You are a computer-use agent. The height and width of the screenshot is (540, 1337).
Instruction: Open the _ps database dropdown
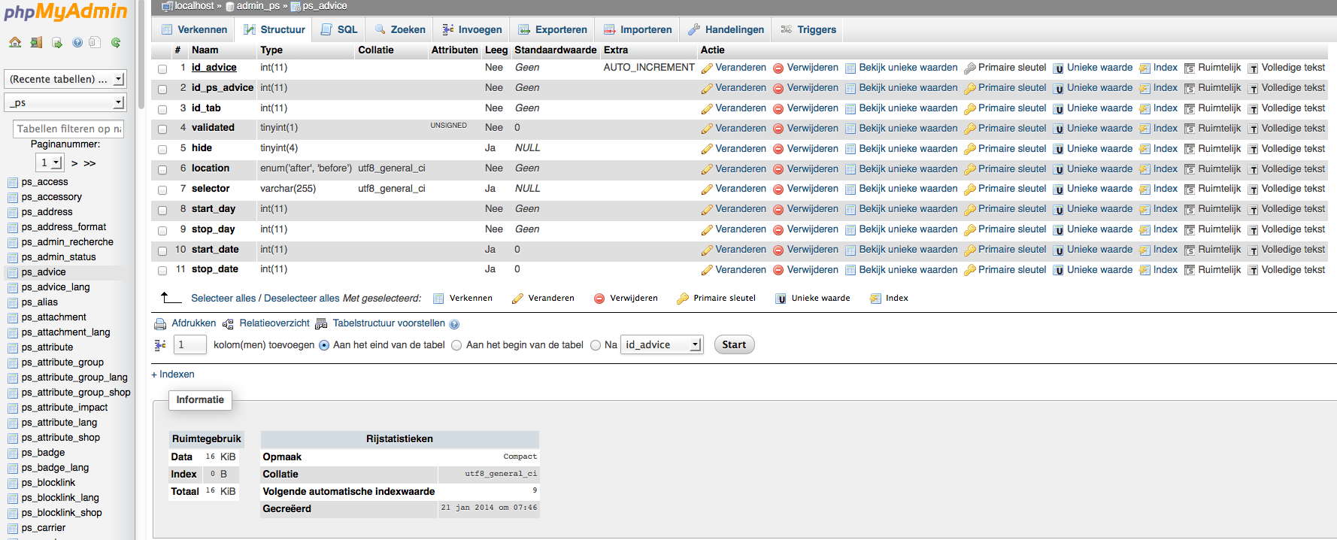click(65, 102)
